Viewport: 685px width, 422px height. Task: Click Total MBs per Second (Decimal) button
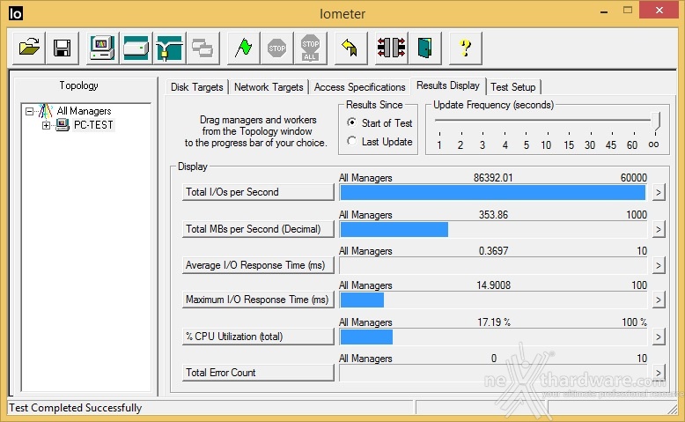(x=258, y=229)
